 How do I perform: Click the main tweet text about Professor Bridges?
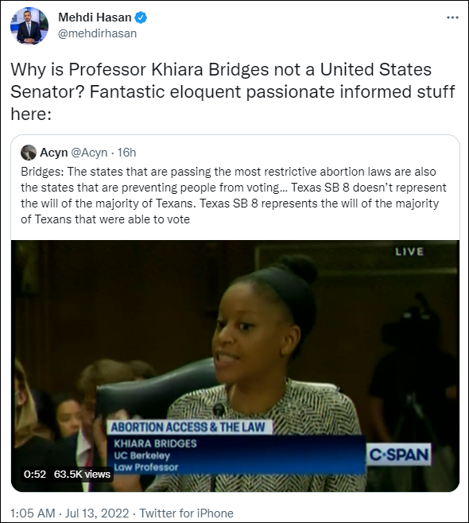tap(232, 91)
